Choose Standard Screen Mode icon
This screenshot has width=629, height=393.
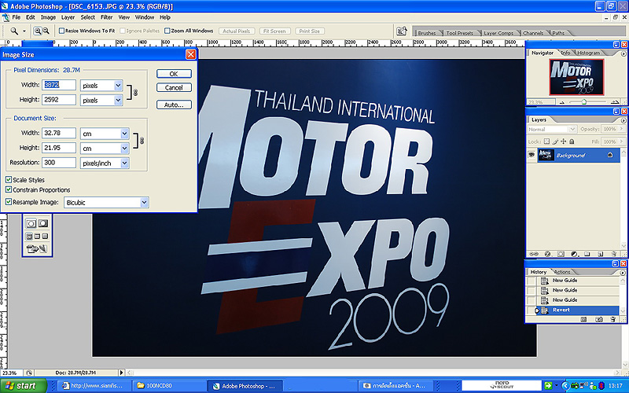[x=29, y=237]
